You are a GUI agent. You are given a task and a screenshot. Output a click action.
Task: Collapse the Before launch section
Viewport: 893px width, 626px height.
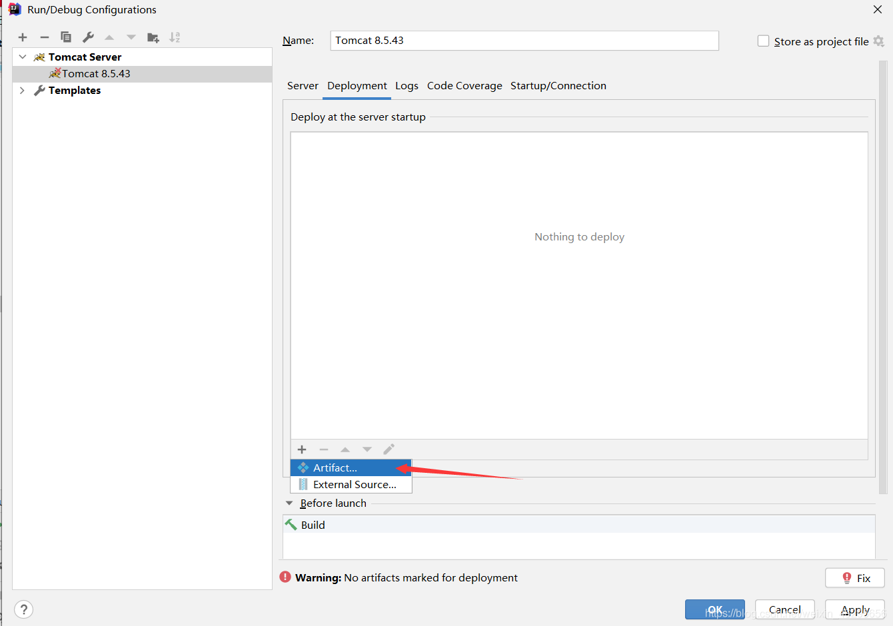289,503
